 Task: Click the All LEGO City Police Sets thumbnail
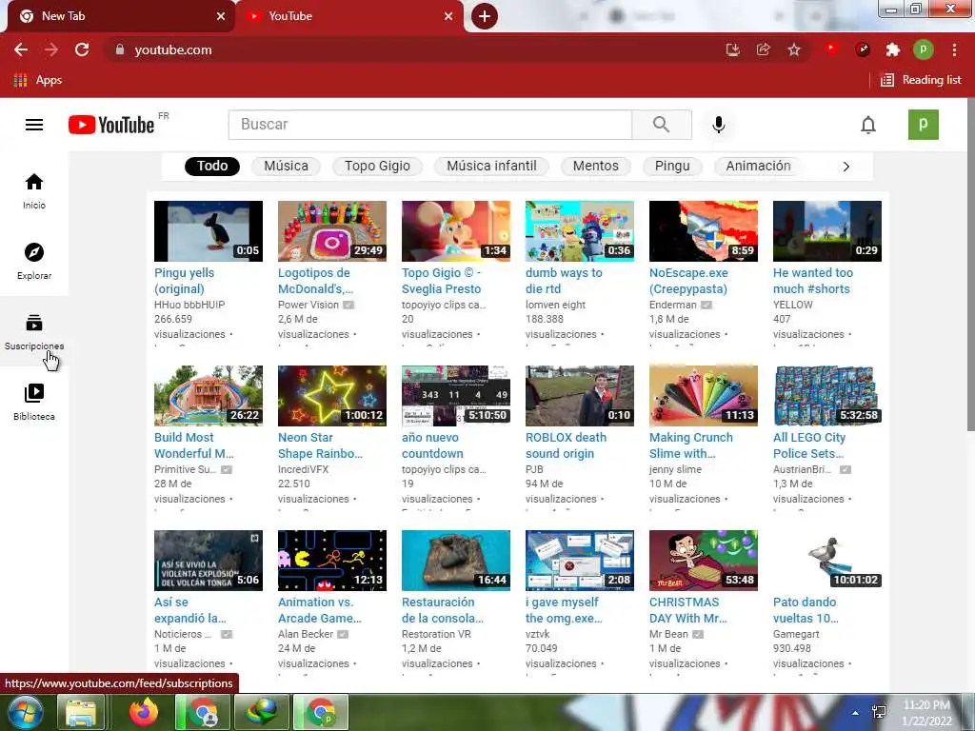pos(827,396)
